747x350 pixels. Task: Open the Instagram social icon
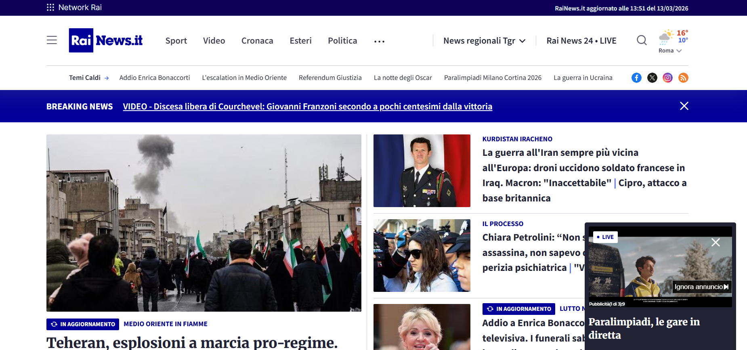coord(668,78)
